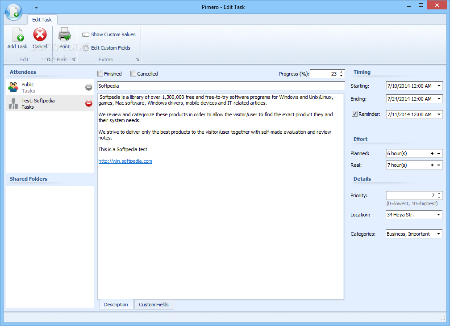Decrease Planned effort with minus button

[x=439, y=153]
